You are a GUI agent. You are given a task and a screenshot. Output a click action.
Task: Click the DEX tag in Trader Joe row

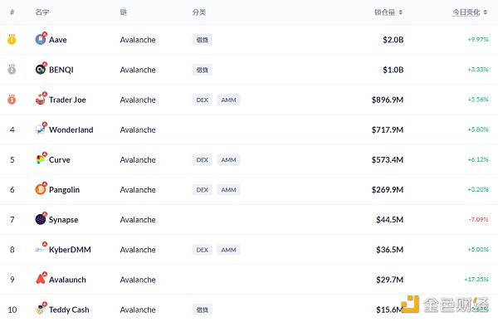tap(202, 100)
